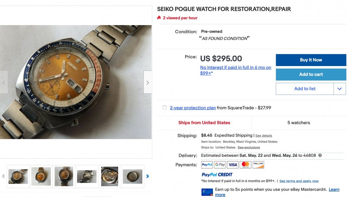Click the Discover payment icon
The image size is (351, 197).
258,164
